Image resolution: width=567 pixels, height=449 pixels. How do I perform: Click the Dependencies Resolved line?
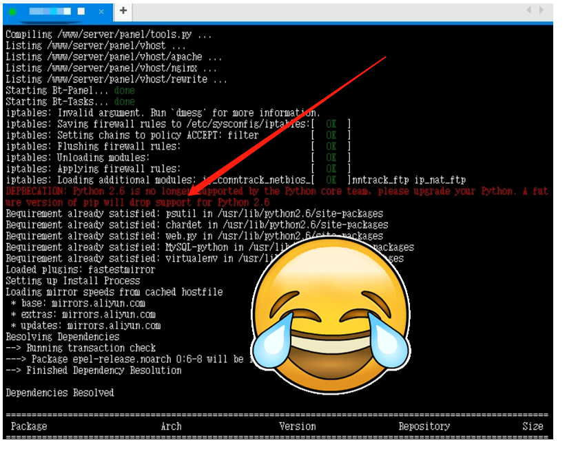click(60, 393)
